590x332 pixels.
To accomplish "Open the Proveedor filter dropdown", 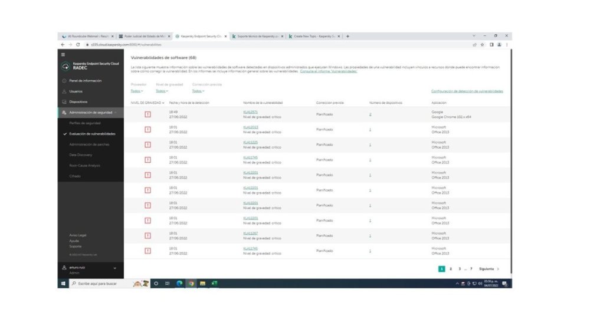I will (137, 91).
